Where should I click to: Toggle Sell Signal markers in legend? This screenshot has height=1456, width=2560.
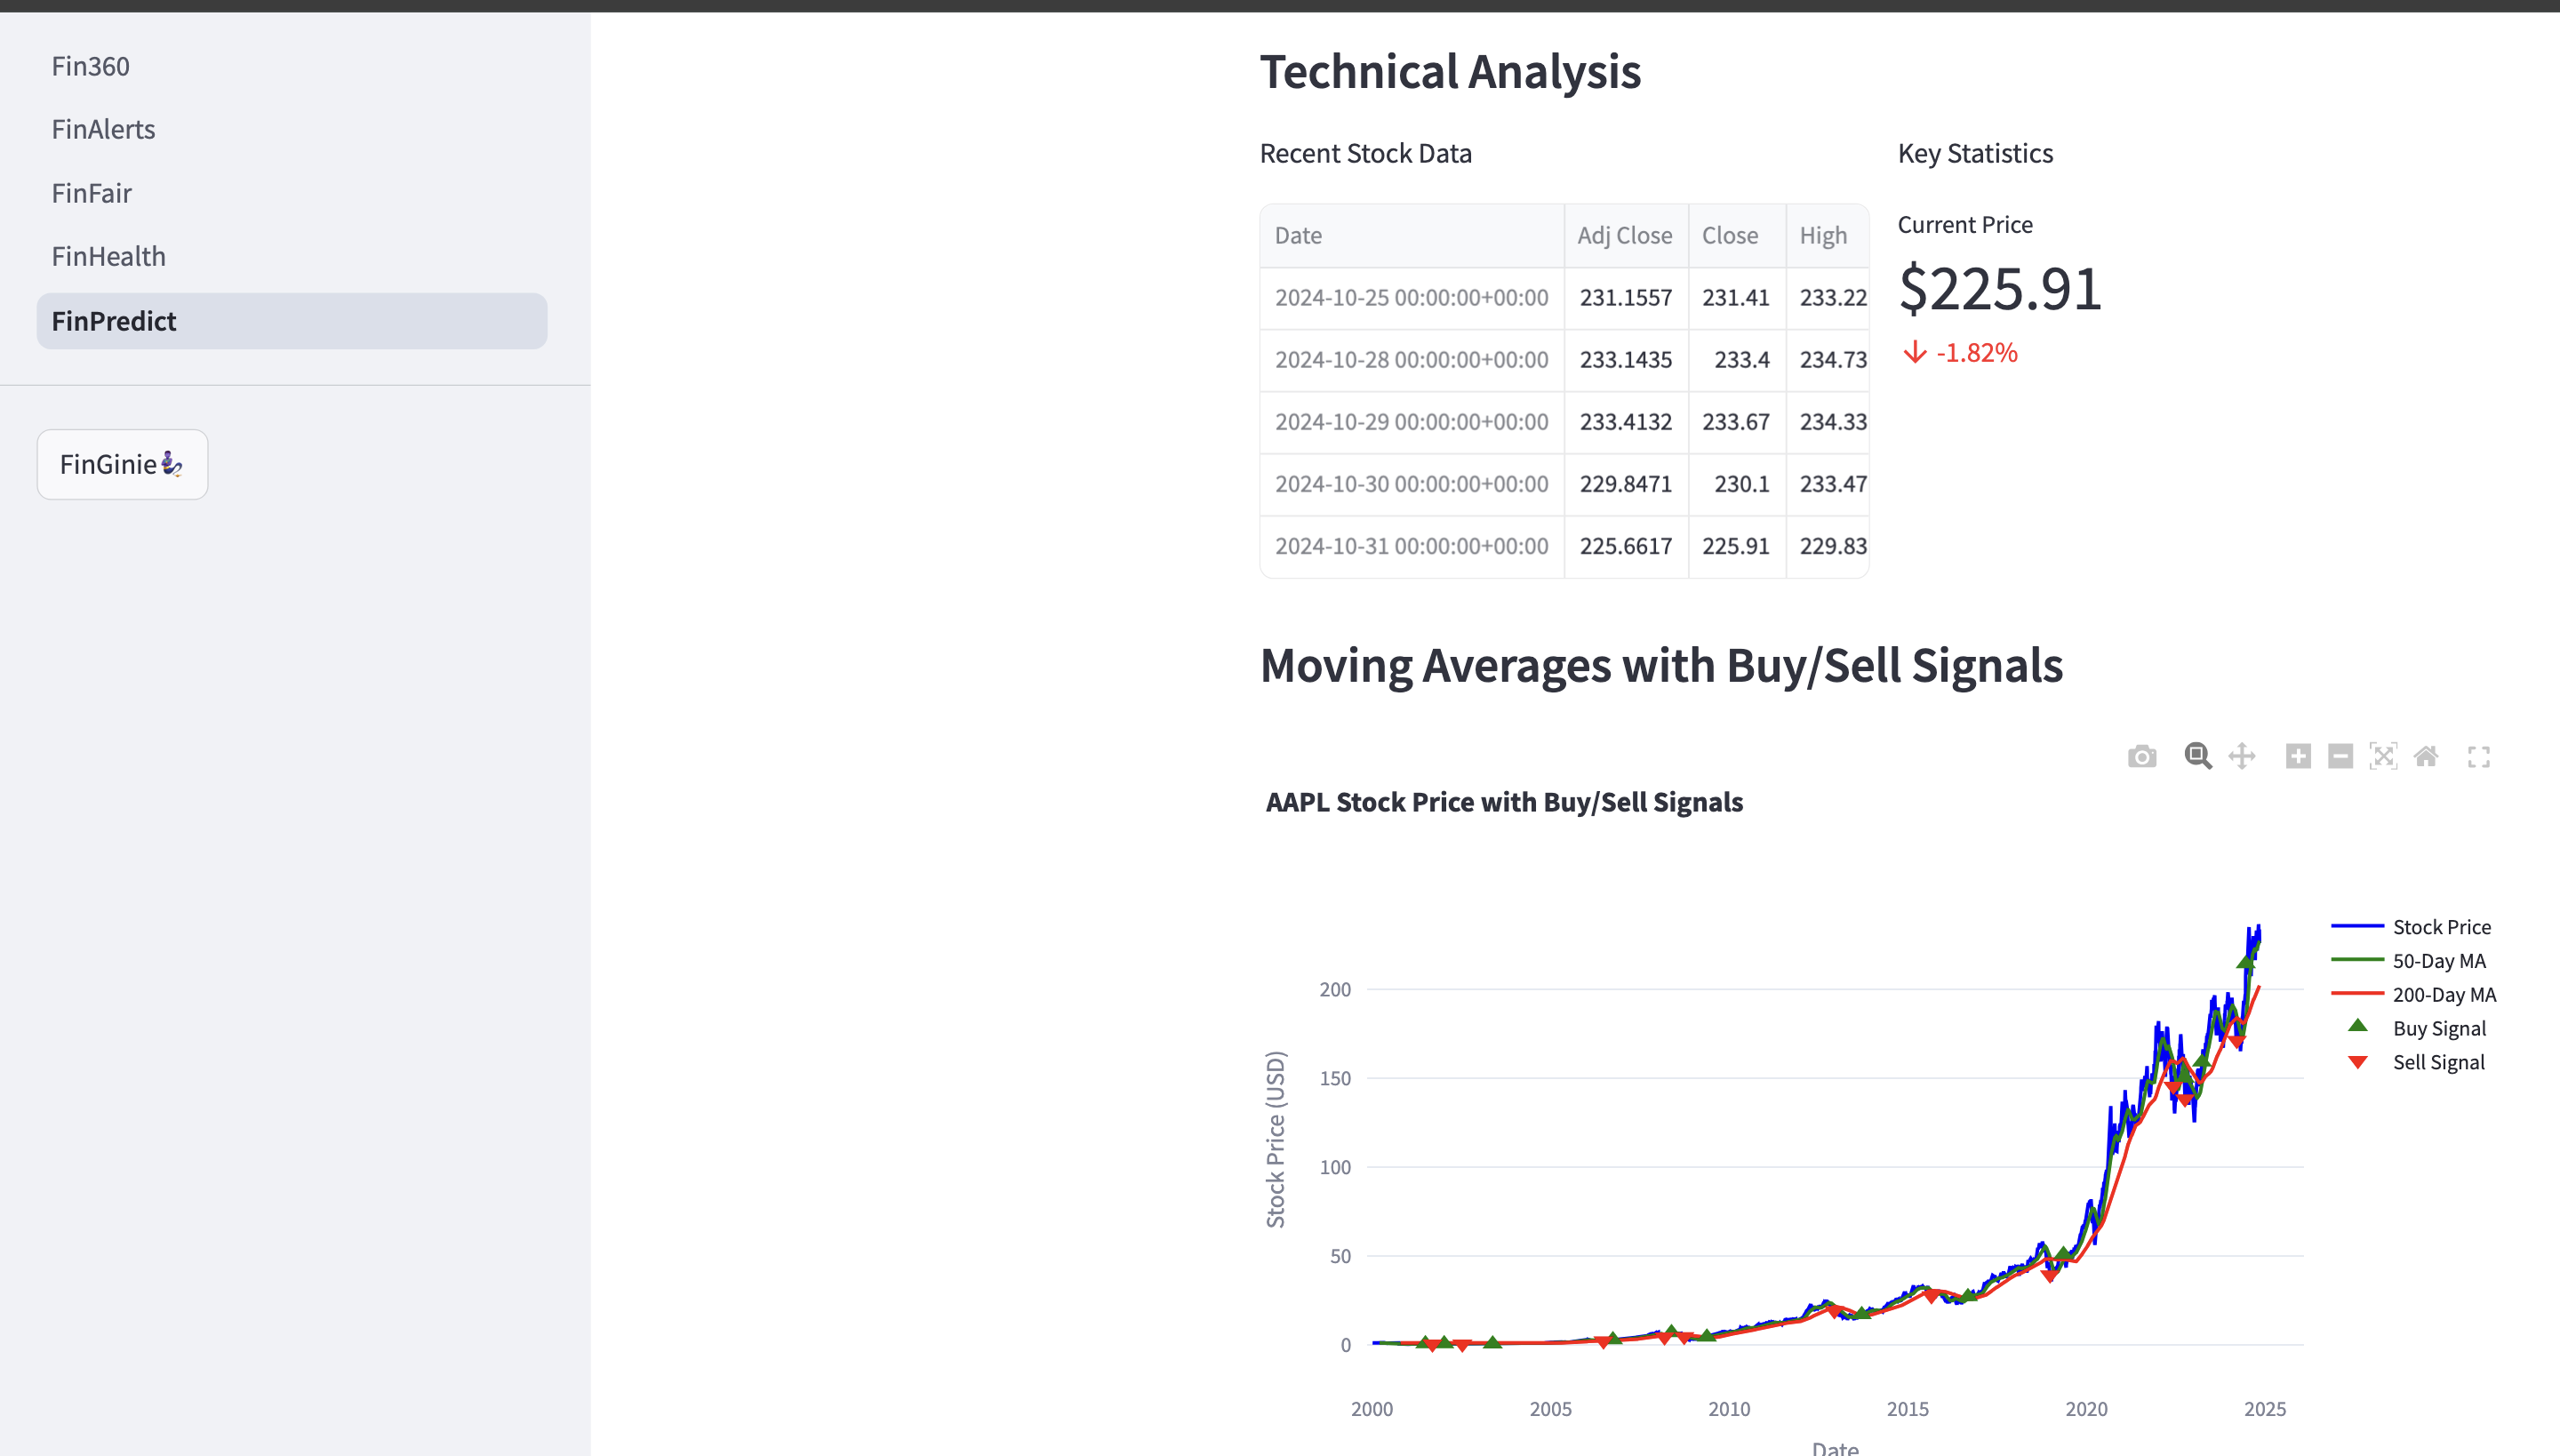[x=2437, y=1062]
